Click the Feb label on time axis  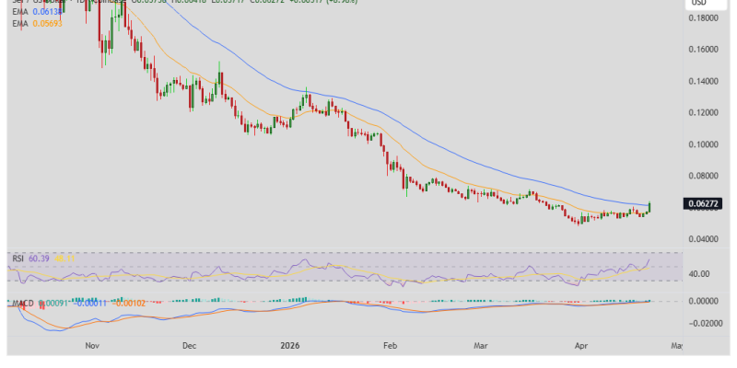pos(389,347)
